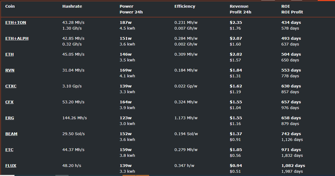This screenshot has width=335, height=176.
Task: Click the 4.5 kwh power value
Action: [127, 28]
